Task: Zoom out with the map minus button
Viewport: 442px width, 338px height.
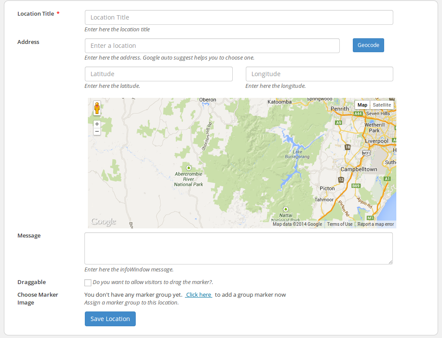Action: coord(97,131)
